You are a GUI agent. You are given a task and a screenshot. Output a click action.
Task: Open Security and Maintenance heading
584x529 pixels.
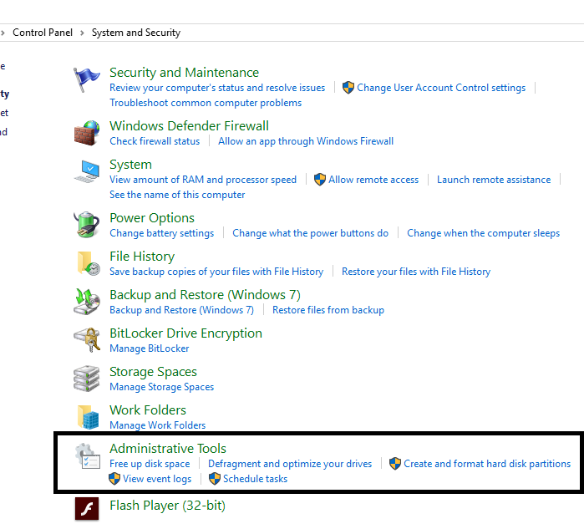(x=184, y=72)
